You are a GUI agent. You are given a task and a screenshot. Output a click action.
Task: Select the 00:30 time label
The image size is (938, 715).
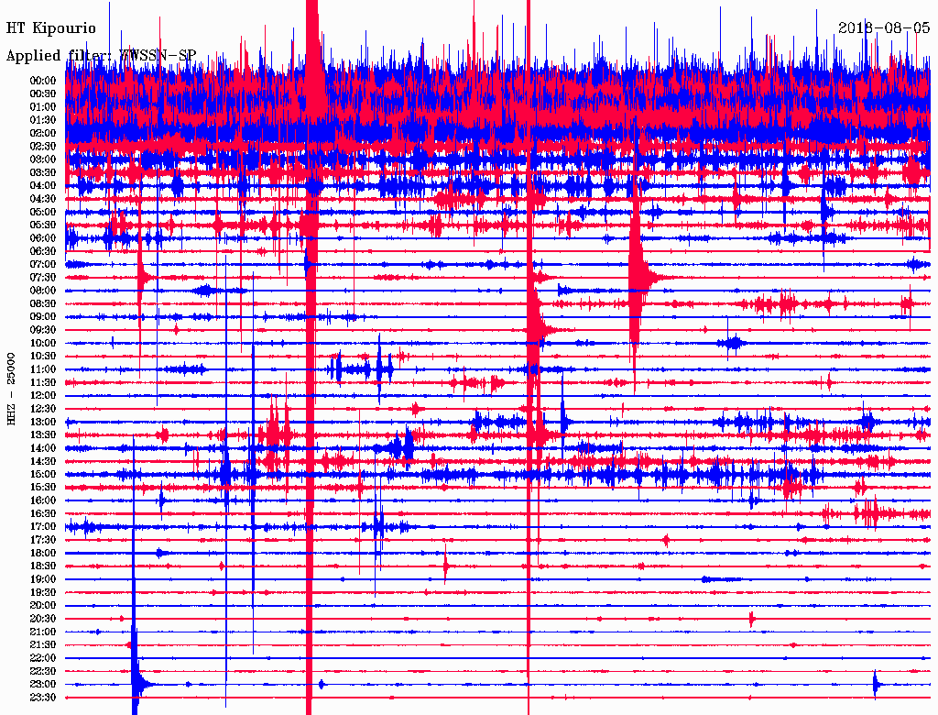coord(43,94)
